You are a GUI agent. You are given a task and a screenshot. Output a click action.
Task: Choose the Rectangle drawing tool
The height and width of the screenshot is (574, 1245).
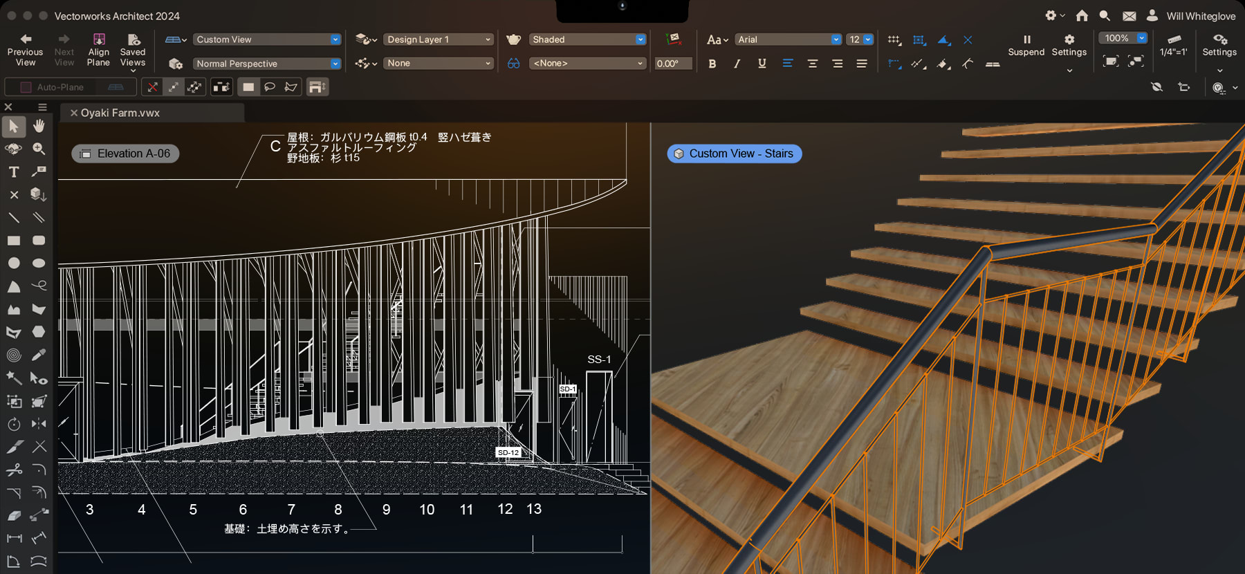click(x=14, y=241)
